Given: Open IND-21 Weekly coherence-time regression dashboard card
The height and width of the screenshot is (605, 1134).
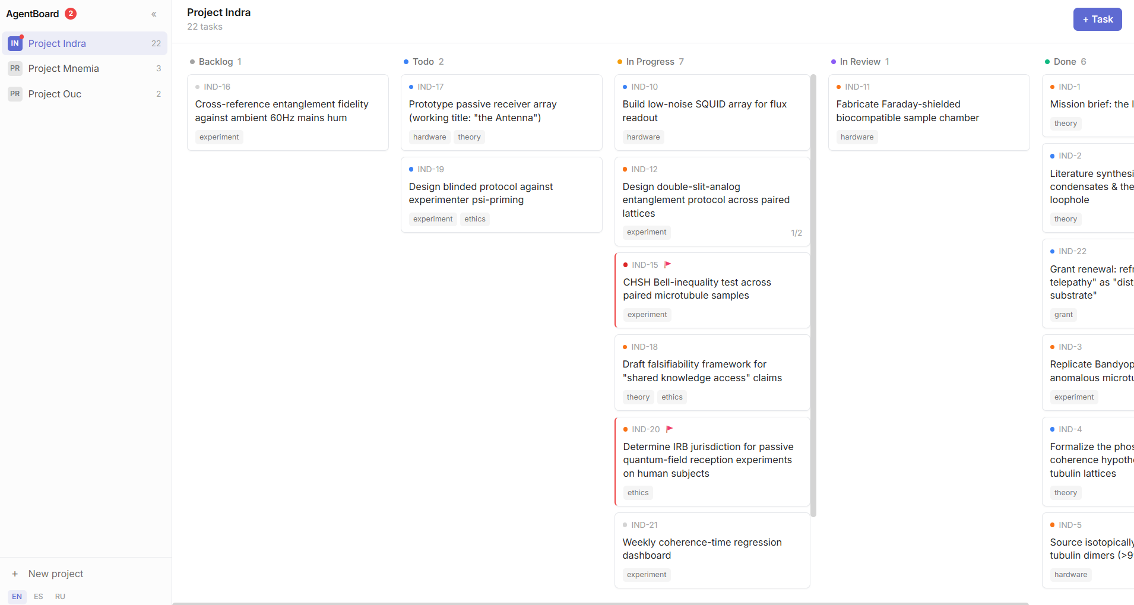Looking at the screenshot, I should (x=712, y=550).
